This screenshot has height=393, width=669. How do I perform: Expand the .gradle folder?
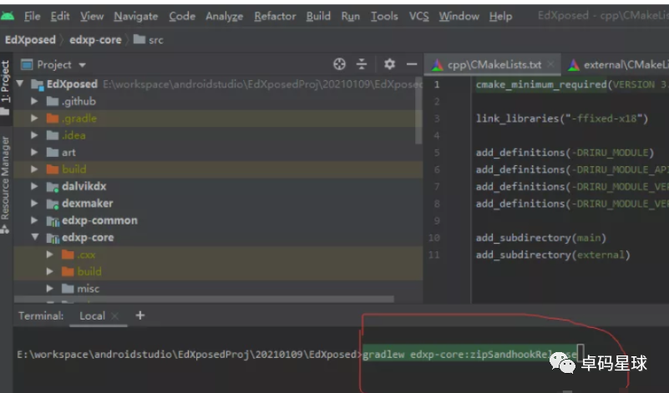click(34, 118)
